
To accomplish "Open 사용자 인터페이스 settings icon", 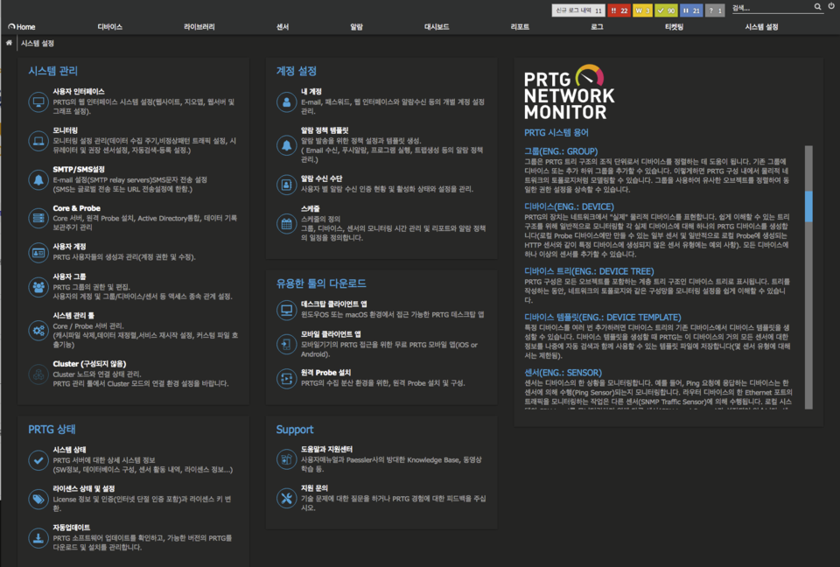I will [38, 101].
